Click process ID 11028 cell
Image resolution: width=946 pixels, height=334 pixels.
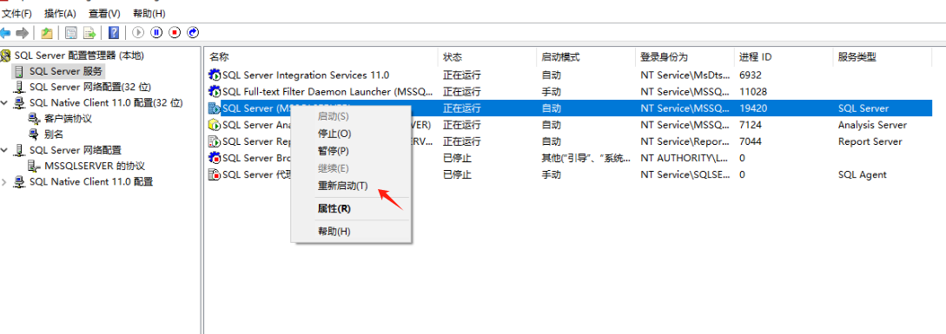753,92
